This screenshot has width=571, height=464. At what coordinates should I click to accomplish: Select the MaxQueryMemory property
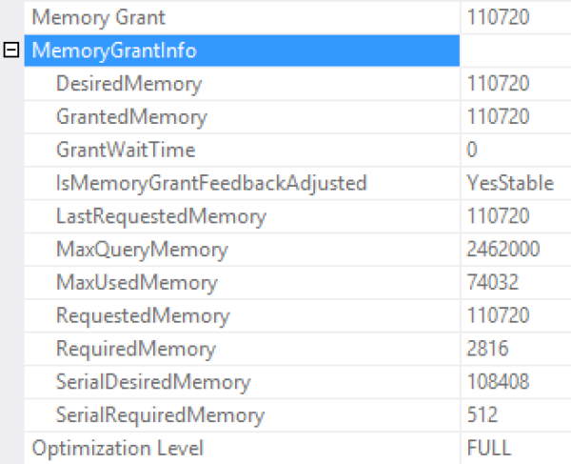pyautogui.click(x=142, y=250)
